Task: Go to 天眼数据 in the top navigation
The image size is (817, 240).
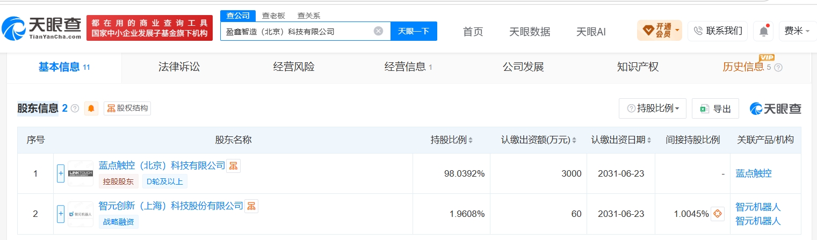Action: (530, 32)
